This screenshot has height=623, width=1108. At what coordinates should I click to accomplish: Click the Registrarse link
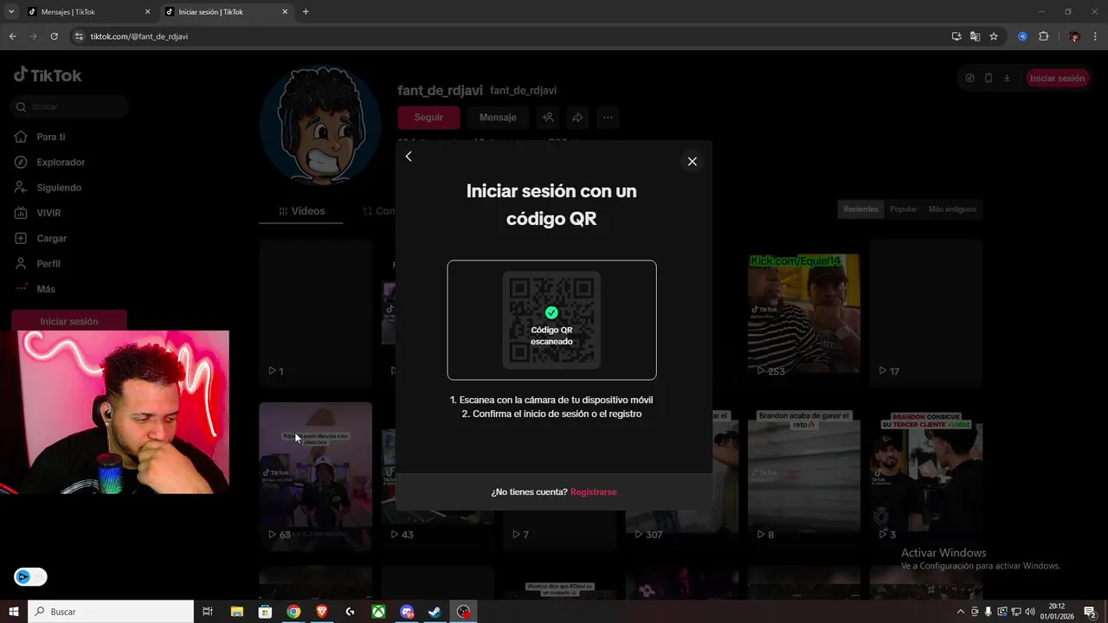click(593, 491)
